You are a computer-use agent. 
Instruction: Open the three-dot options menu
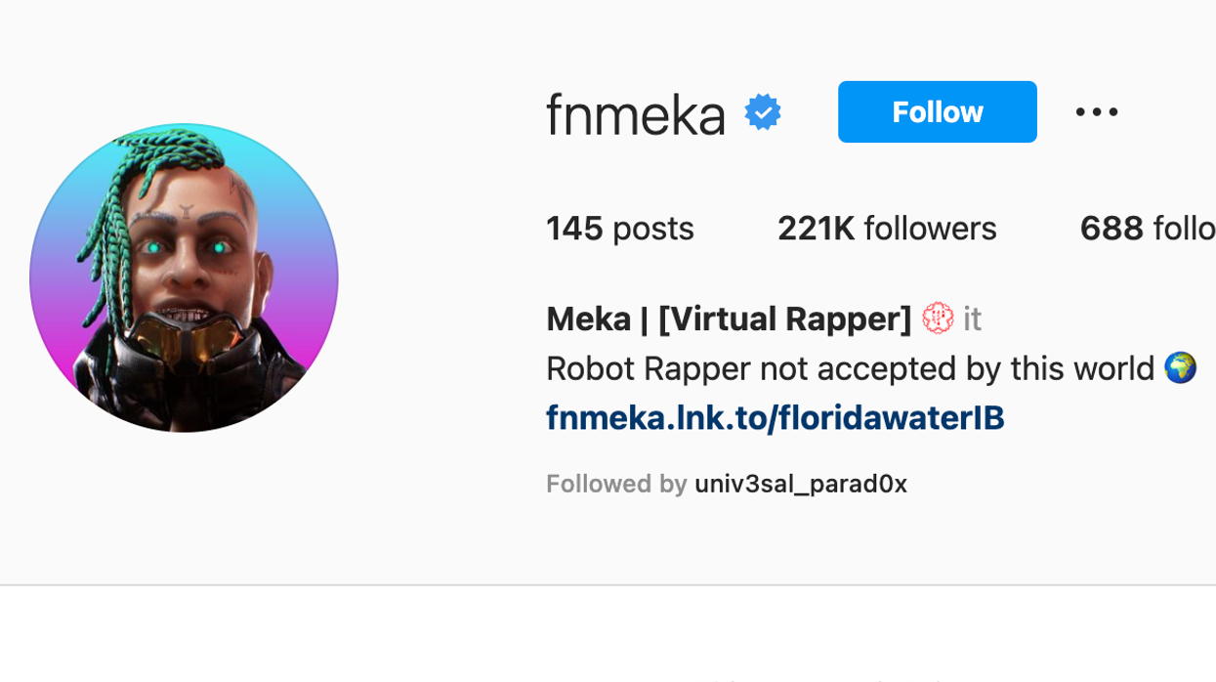(1097, 111)
